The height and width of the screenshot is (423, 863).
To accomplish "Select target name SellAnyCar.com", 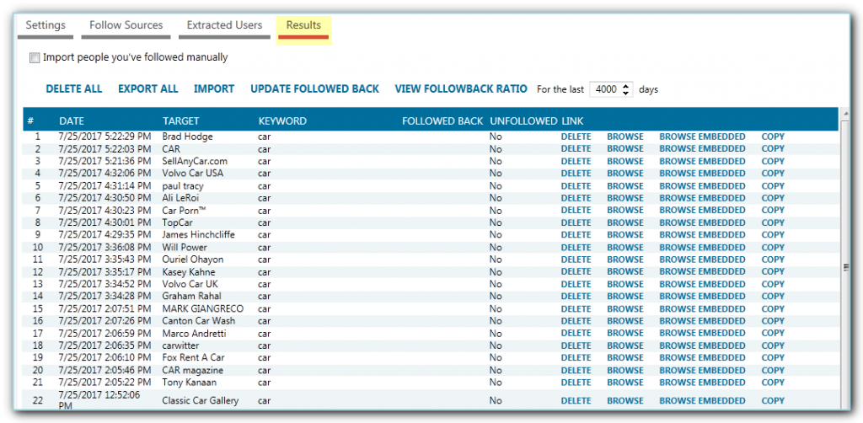I will [195, 161].
